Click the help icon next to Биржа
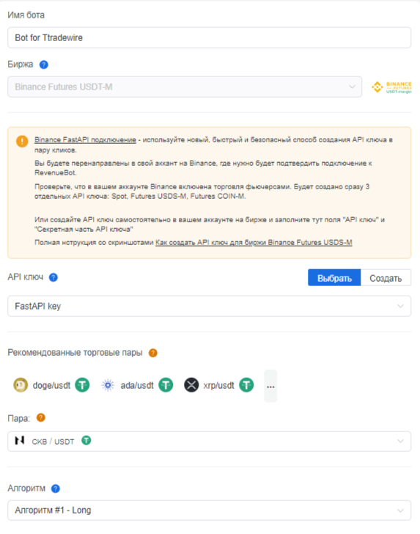 [43, 65]
